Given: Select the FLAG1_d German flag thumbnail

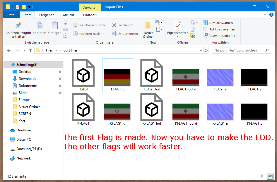Looking at the screenshot, I should tap(117, 75).
